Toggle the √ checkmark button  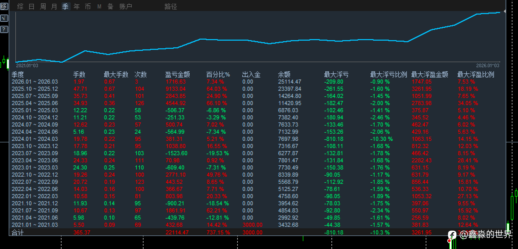[x=4, y=18]
